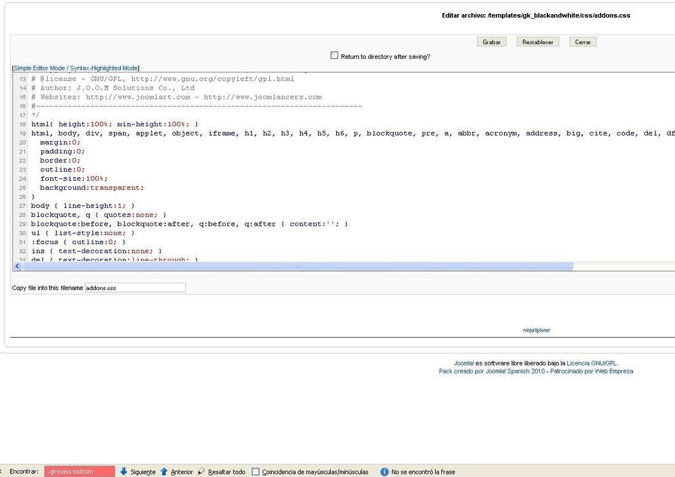This screenshot has height=477, width=675.
Task: Click the 'background:transparent;' code line
Action: pyautogui.click(x=91, y=188)
